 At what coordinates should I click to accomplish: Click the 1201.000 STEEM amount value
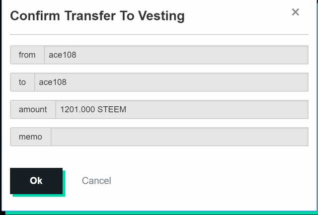[x=93, y=109]
